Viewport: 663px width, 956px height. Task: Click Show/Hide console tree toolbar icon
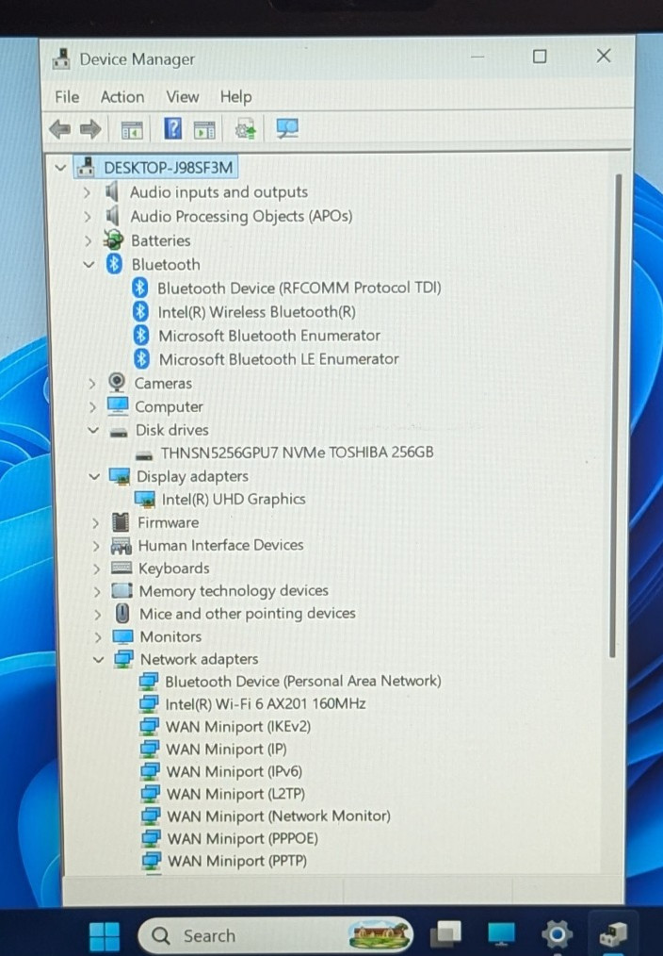(132, 130)
